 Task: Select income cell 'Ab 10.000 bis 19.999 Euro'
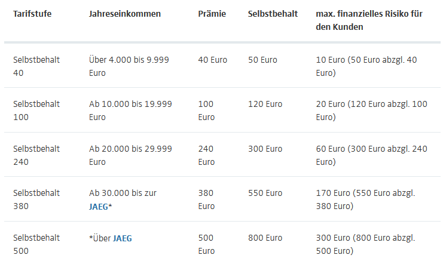[x=130, y=110]
